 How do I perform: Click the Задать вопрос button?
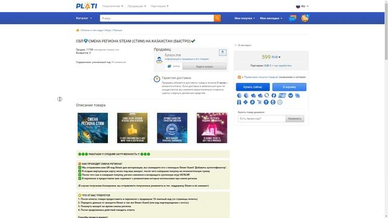[x=204, y=67]
